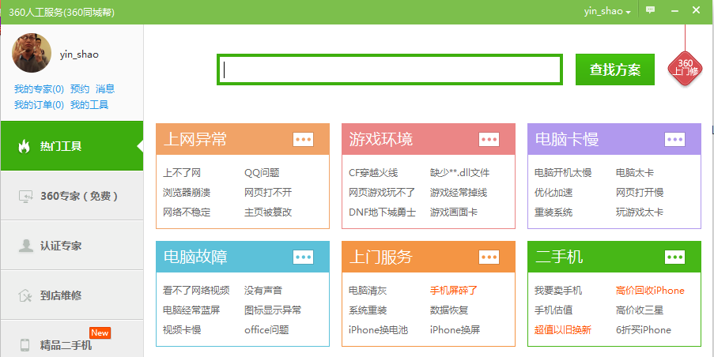Open the 网页打开慢 item
The image size is (714, 357).
640,193
